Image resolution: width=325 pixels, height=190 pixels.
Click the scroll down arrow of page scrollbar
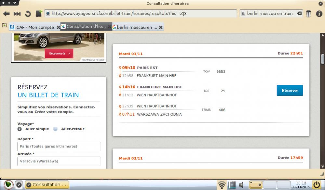coord(323,167)
